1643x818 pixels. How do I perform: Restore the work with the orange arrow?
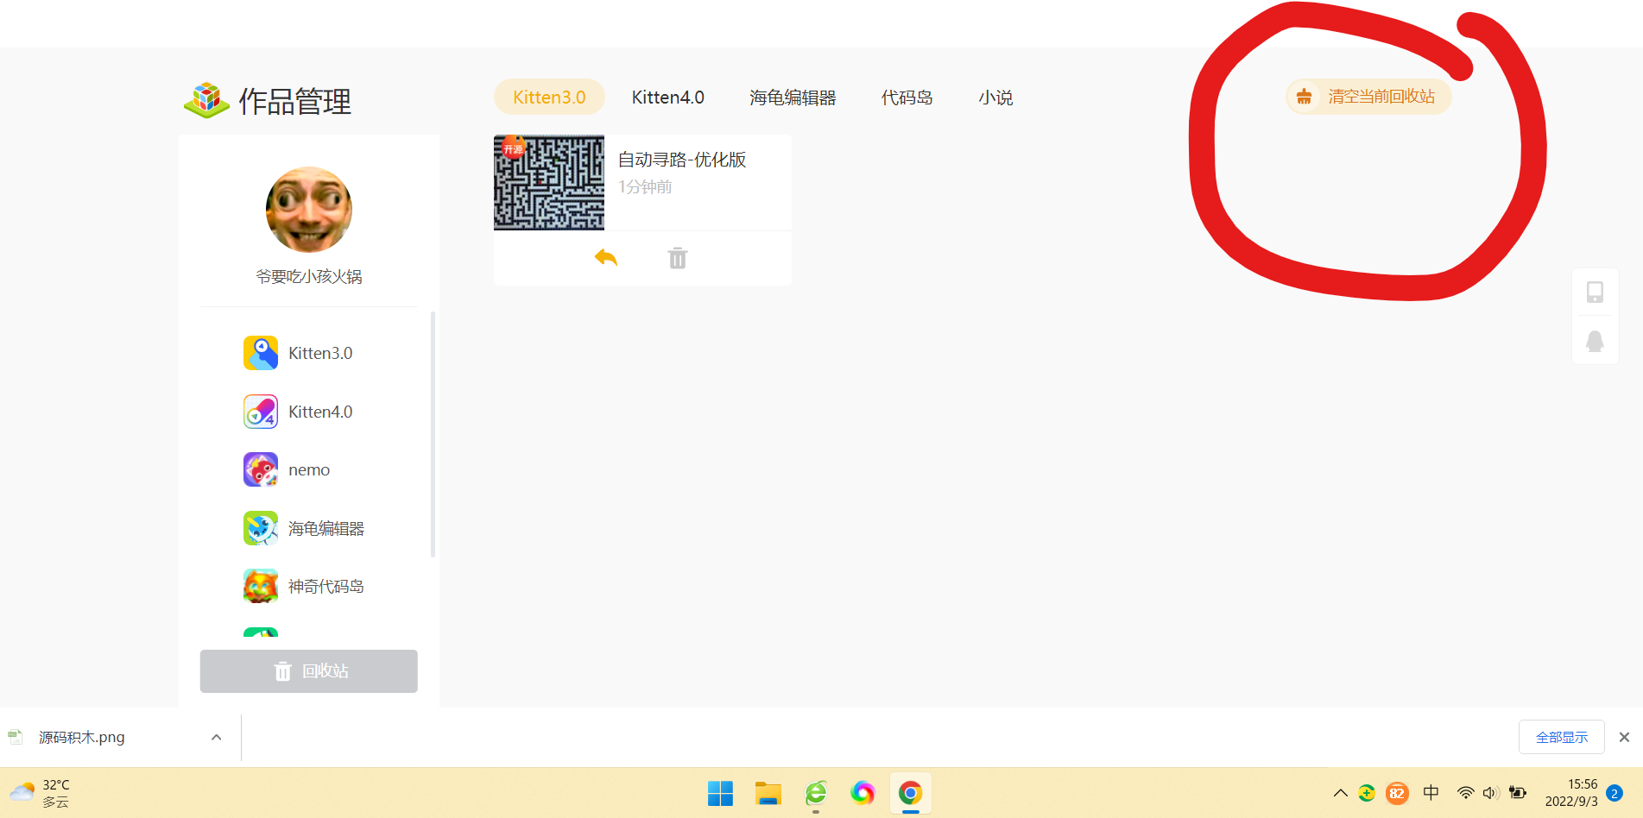pyautogui.click(x=606, y=257)
